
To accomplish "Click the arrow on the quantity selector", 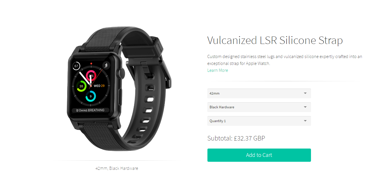I will pyautogui.click(x=305, y=121).
